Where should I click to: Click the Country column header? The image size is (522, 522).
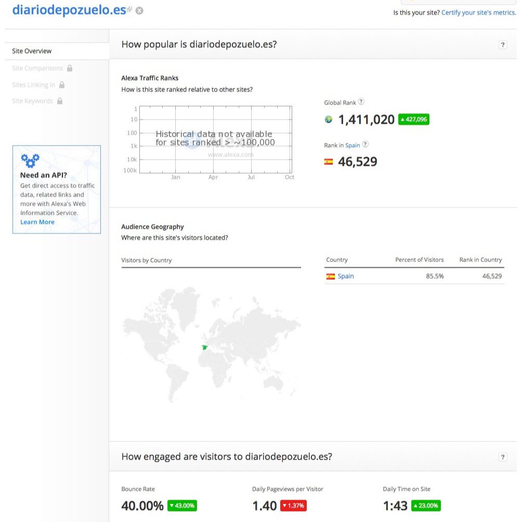click(x=336, y=259)
